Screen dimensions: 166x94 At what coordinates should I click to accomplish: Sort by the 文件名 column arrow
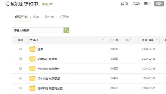[x=103, y=40]
